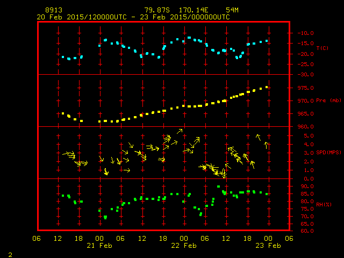This screenshot has width=344, height=258.
Task: Click the RH axis 60.0 tick value
Action: pyautogui.click(x=307, y=231)
